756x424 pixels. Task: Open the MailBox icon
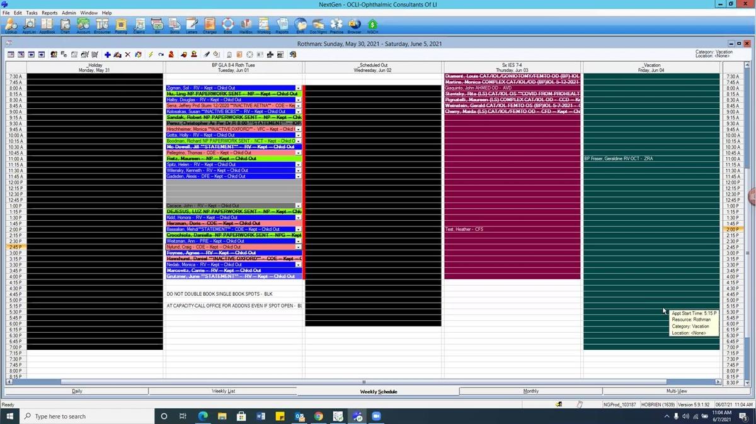[246, 25]
